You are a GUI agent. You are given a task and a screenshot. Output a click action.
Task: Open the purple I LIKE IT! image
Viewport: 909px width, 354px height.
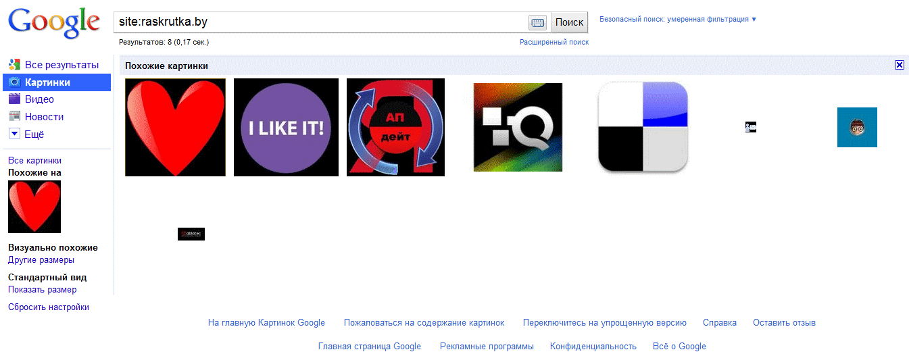pyautogui.click(x=286, y=127)
